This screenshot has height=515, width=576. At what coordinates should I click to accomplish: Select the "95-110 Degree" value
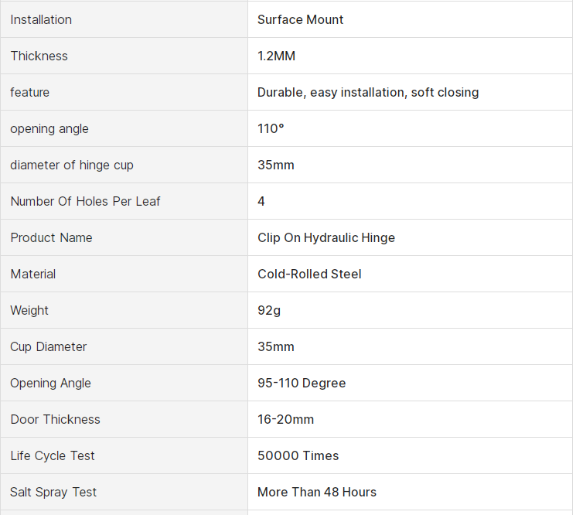coord(302,383)
